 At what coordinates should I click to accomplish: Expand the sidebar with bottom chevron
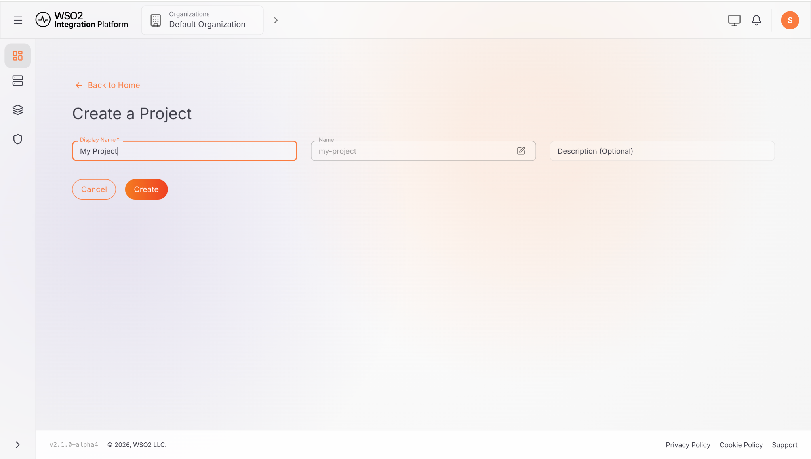coord(18,445)
